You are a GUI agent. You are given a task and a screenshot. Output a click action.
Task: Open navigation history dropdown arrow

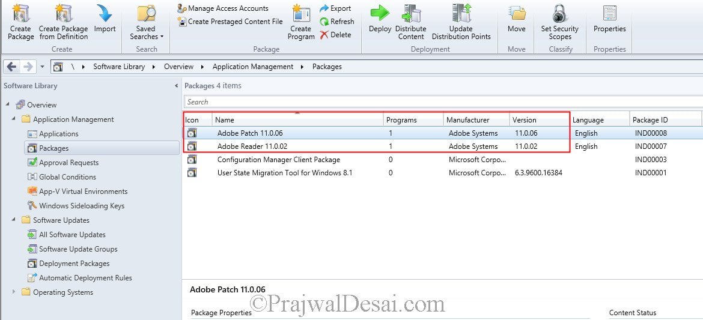42,67
